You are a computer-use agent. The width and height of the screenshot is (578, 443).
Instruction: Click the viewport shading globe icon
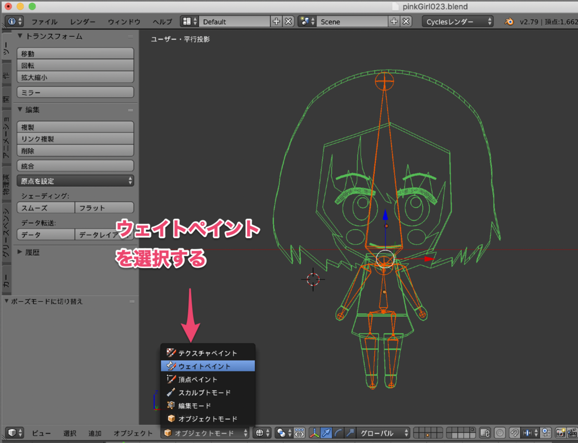click(259, 433)
